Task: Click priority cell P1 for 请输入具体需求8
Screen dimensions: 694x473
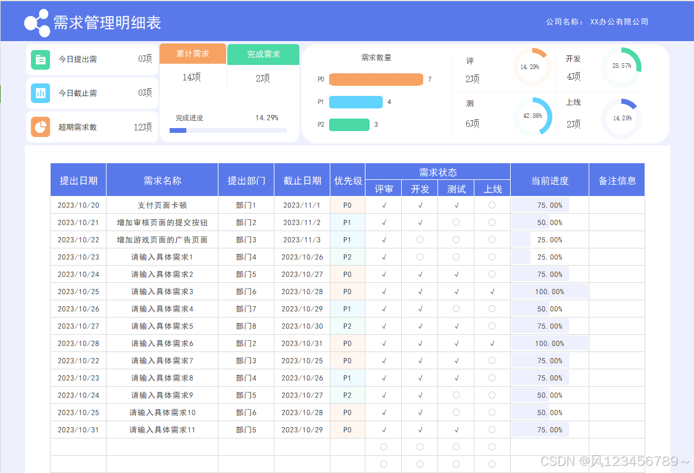Action: point(348,378)
